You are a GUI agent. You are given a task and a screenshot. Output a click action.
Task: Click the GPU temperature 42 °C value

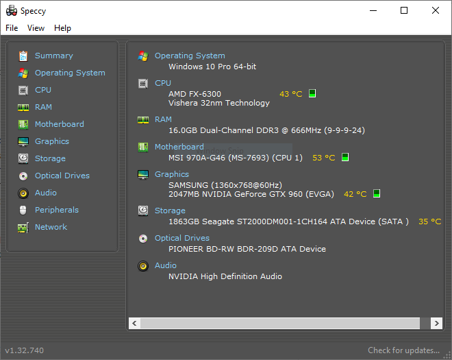click(355, 194)
